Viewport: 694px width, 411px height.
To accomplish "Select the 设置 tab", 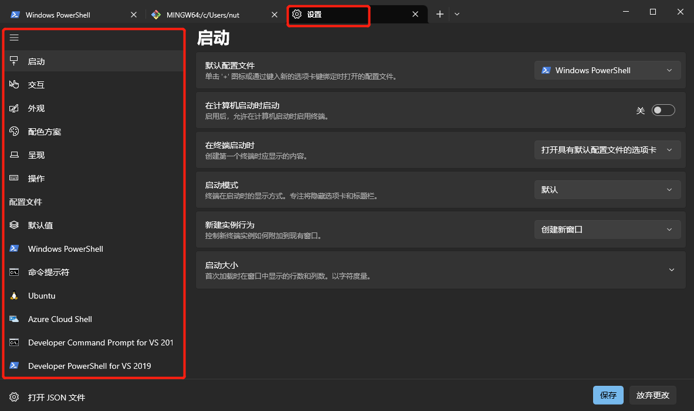I will 357,14.
